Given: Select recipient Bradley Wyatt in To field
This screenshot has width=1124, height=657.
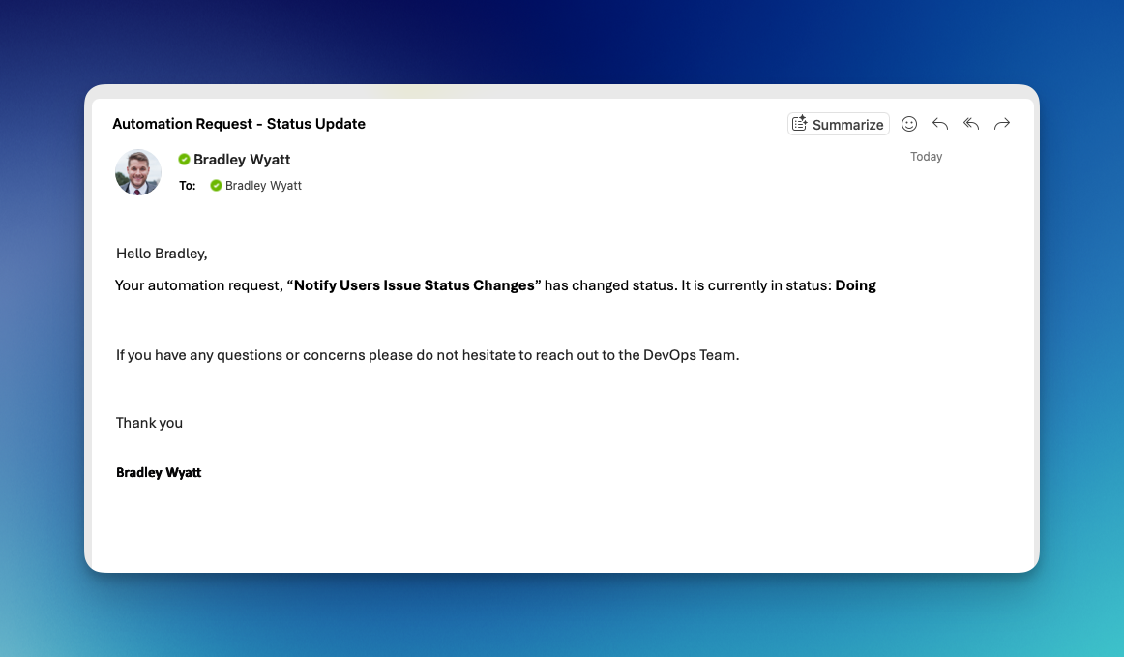Looking at the screenshot, I should point(263,186).
